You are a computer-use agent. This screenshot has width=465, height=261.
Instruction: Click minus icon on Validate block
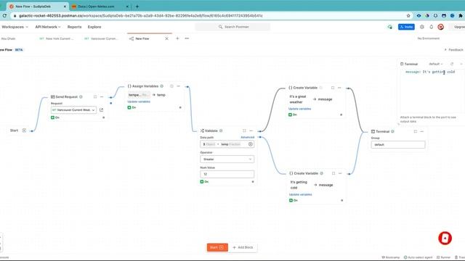(251, 130)
